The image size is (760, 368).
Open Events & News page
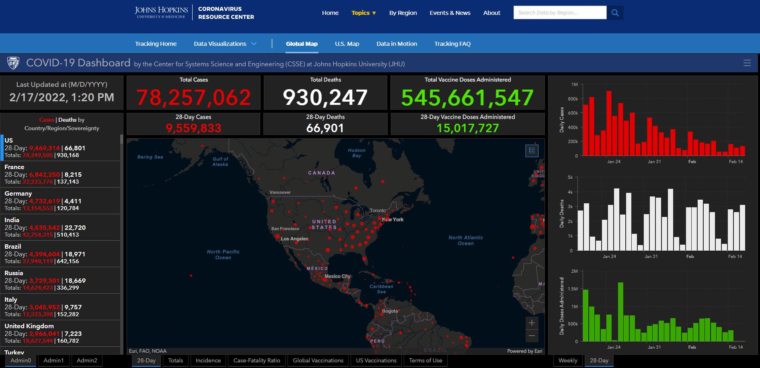[450, 13]
